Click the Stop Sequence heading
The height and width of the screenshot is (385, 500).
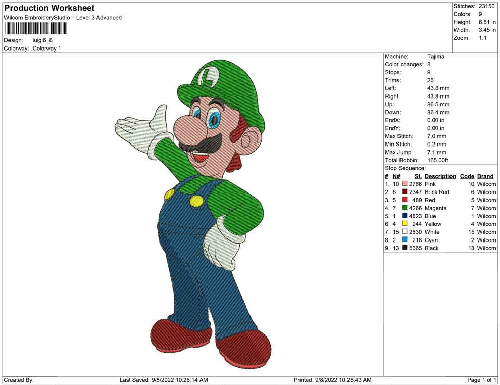[405, 168]
